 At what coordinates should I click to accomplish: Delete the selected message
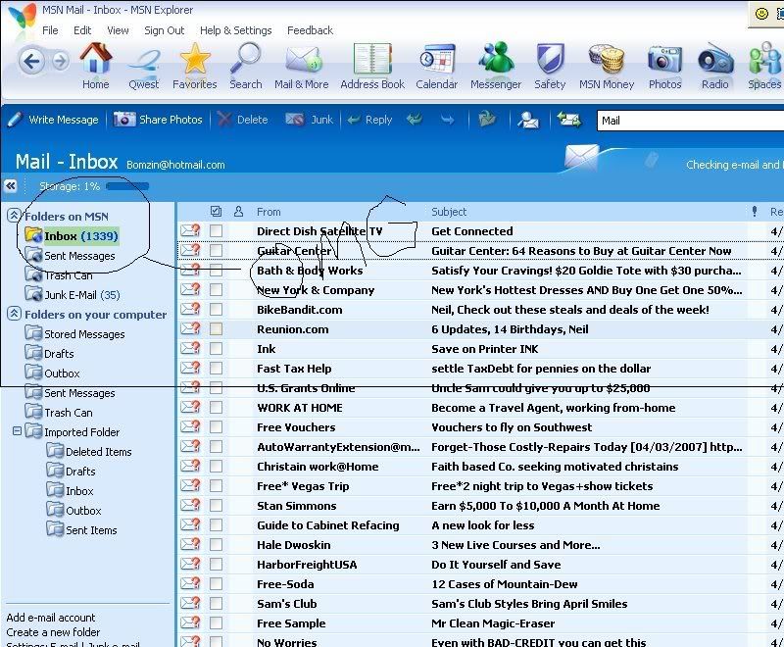click(243, 120)
